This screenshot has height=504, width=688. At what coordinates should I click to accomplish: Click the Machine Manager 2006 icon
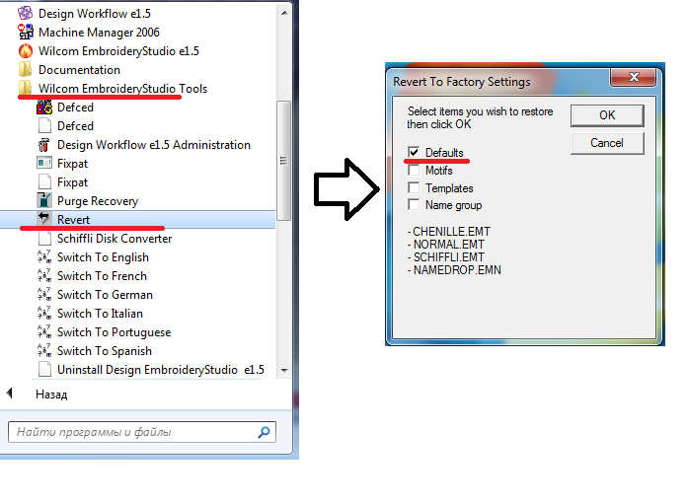25,32
